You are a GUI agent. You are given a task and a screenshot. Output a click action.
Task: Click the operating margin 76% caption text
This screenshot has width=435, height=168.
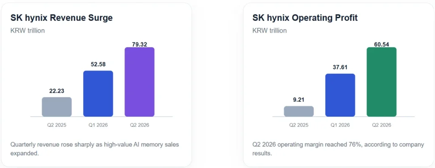click(x=338, y=149)
